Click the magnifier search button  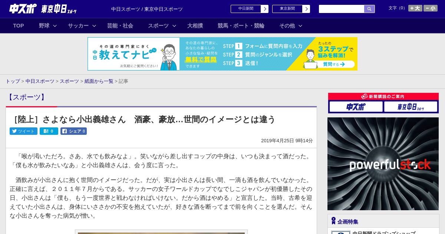pos(369,9)
